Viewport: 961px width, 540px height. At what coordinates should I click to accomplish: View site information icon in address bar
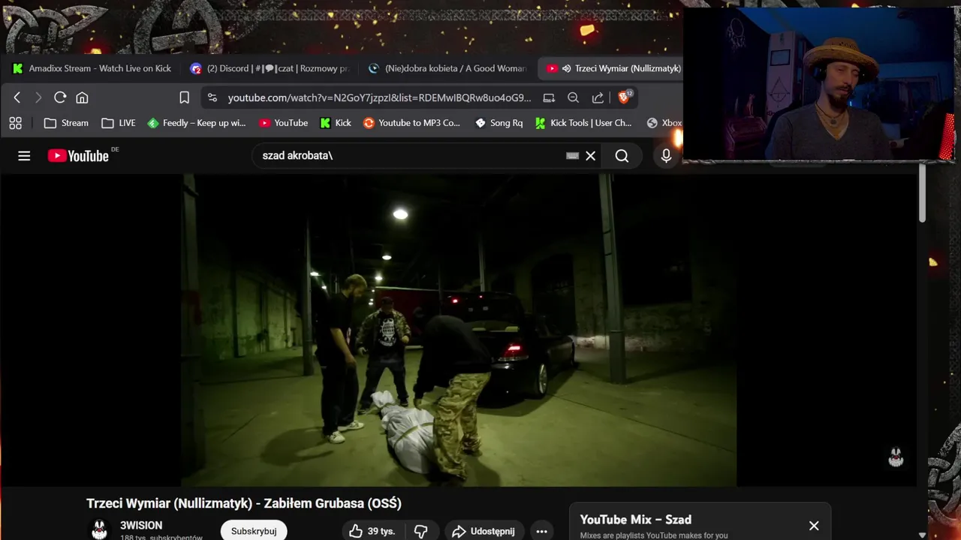pos(212,97)
